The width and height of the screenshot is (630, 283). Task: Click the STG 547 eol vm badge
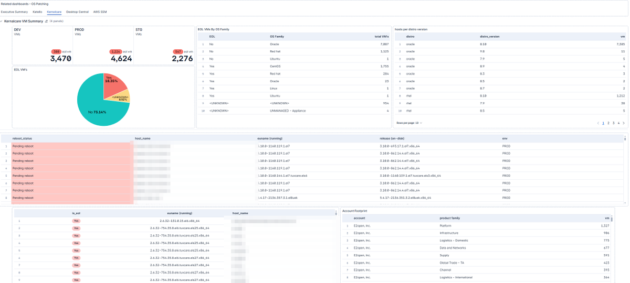[178, 51]
